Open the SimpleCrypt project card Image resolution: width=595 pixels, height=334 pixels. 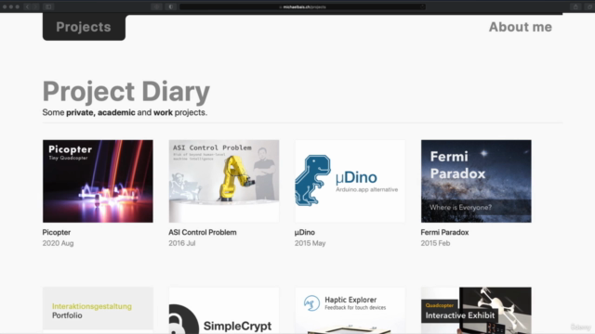(x=224, y=311)
